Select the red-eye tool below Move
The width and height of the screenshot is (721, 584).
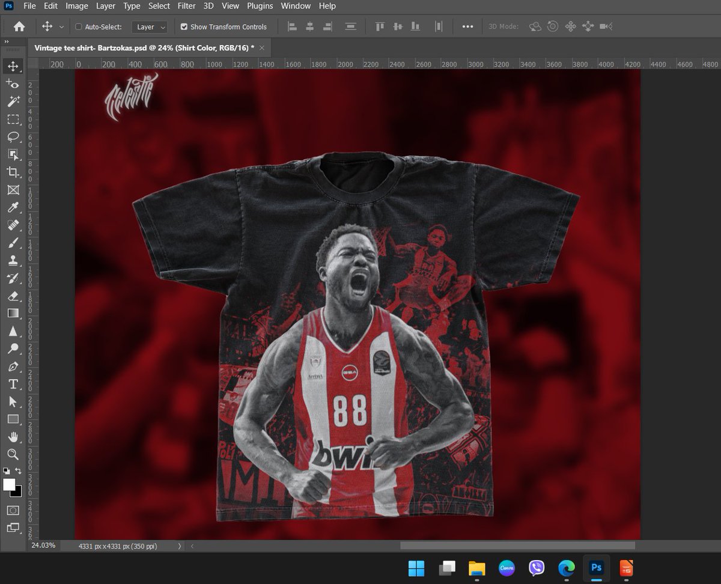click(x=13, y=84)
